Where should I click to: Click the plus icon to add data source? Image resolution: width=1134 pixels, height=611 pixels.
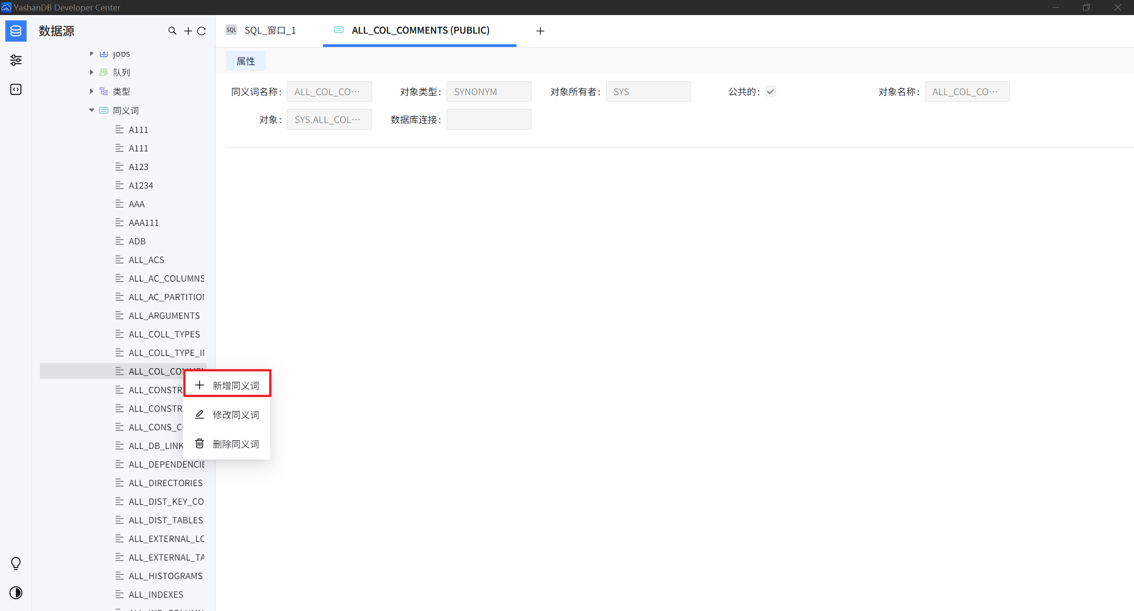point(188,31)
